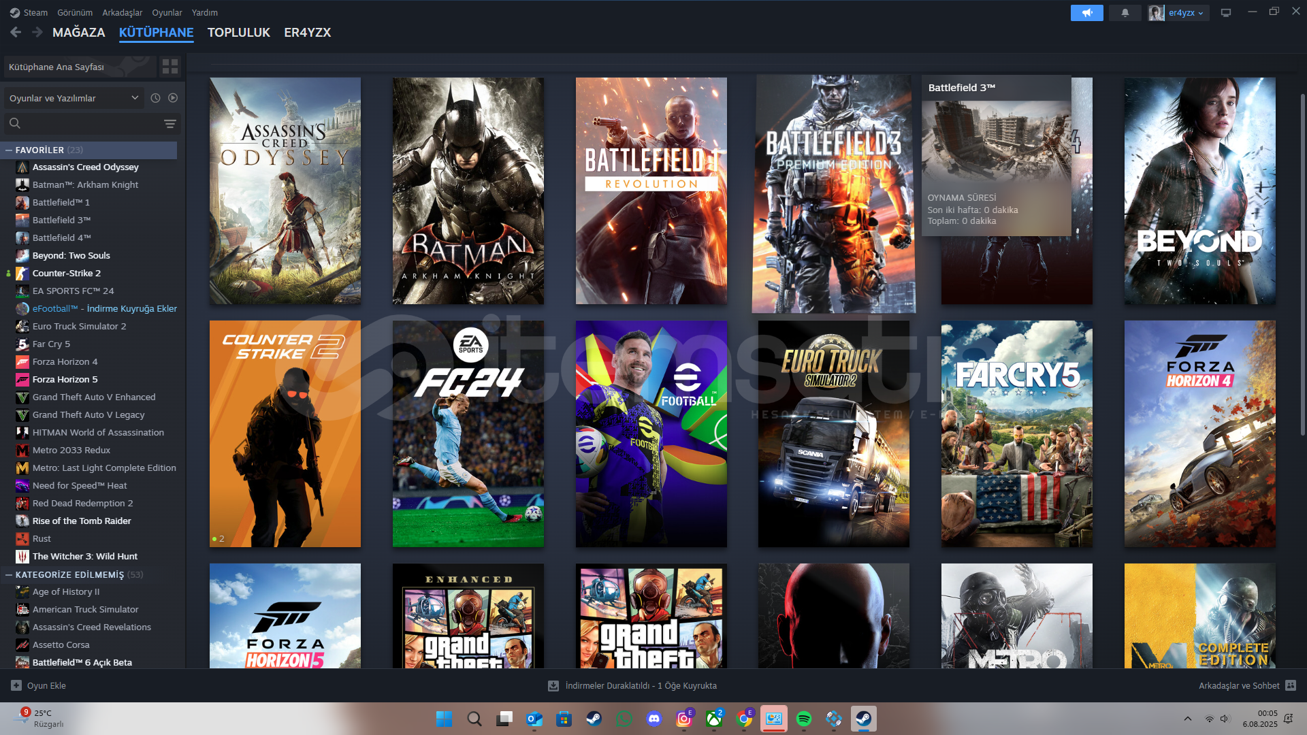Click Kütüphane Ana Sayfası button
Screen dimensions: 1307x735
[80, 67]
